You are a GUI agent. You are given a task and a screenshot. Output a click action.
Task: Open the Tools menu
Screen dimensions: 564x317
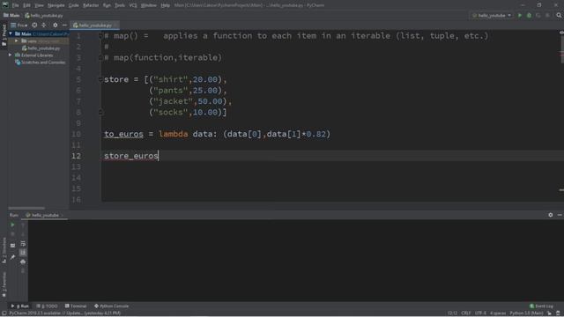pyautogui.click(x=120, y=5)
